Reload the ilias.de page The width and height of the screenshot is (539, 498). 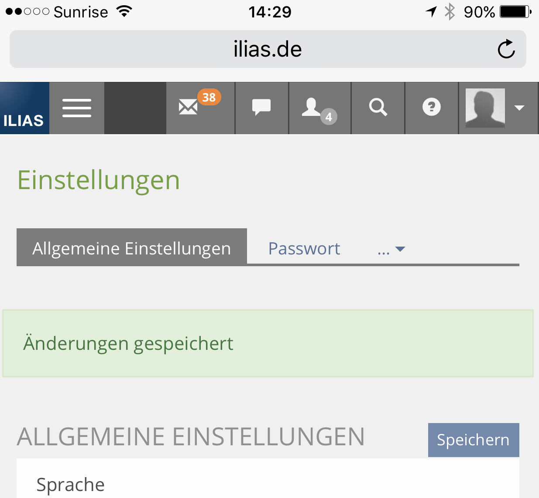click(x=506, y=49)
